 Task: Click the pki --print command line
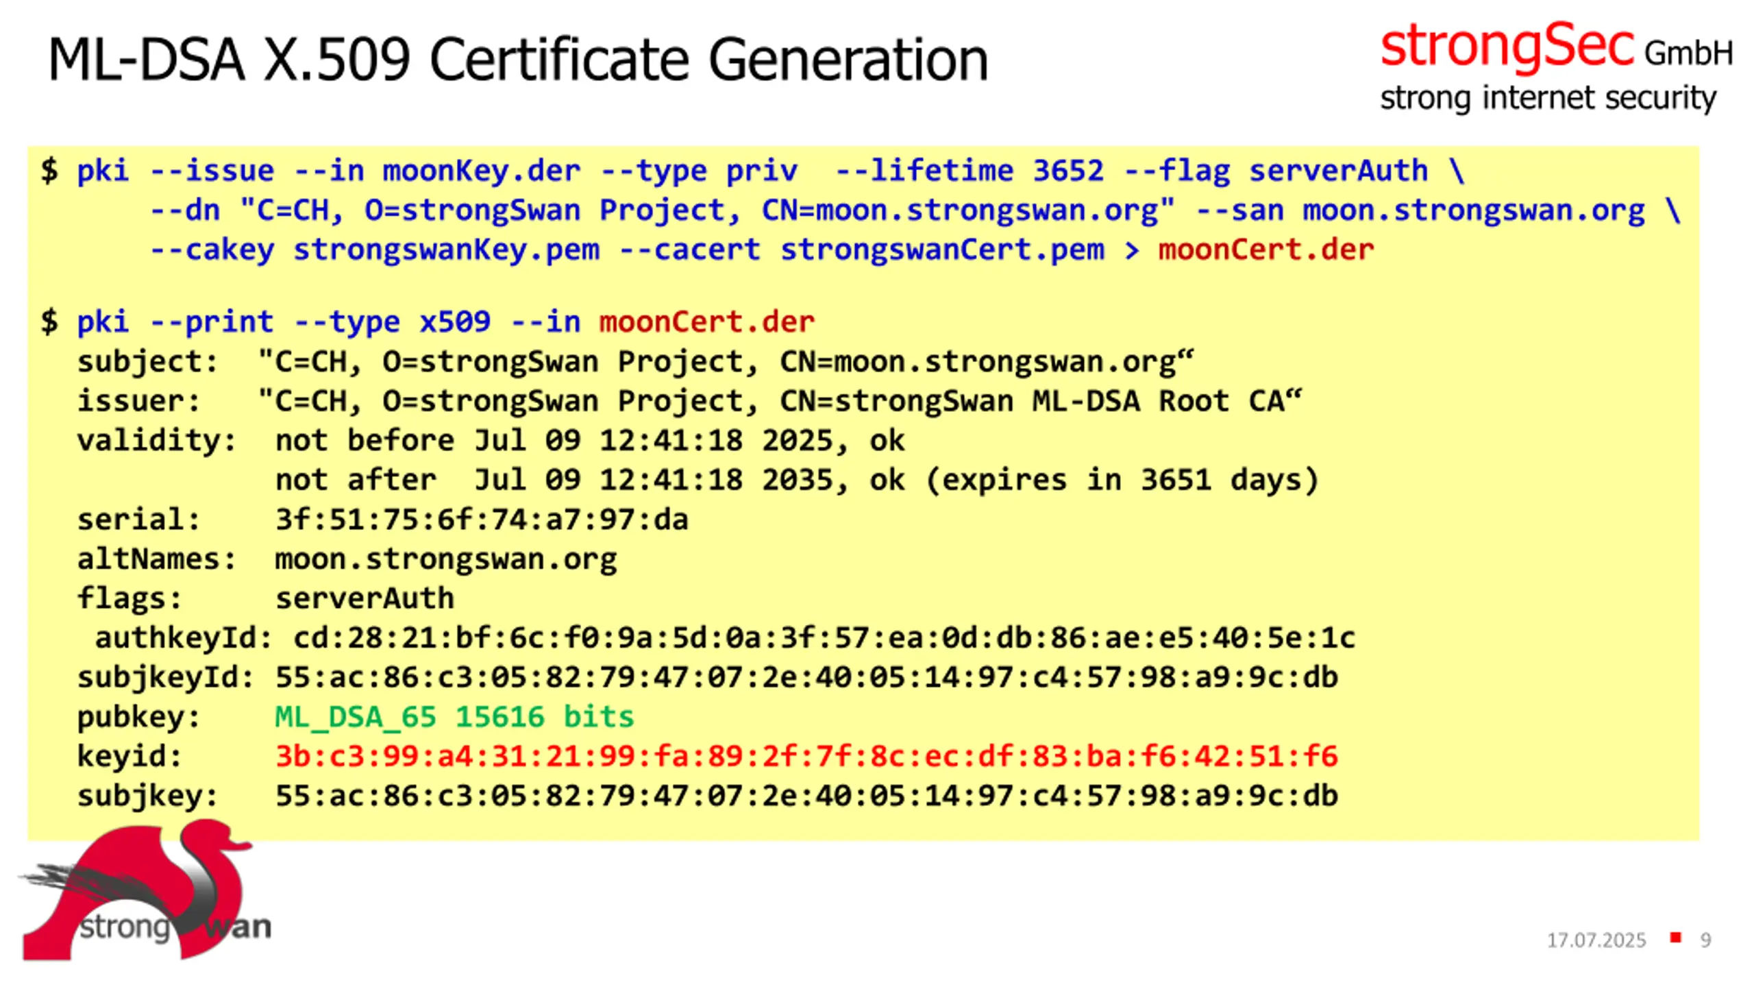point(428,321)
